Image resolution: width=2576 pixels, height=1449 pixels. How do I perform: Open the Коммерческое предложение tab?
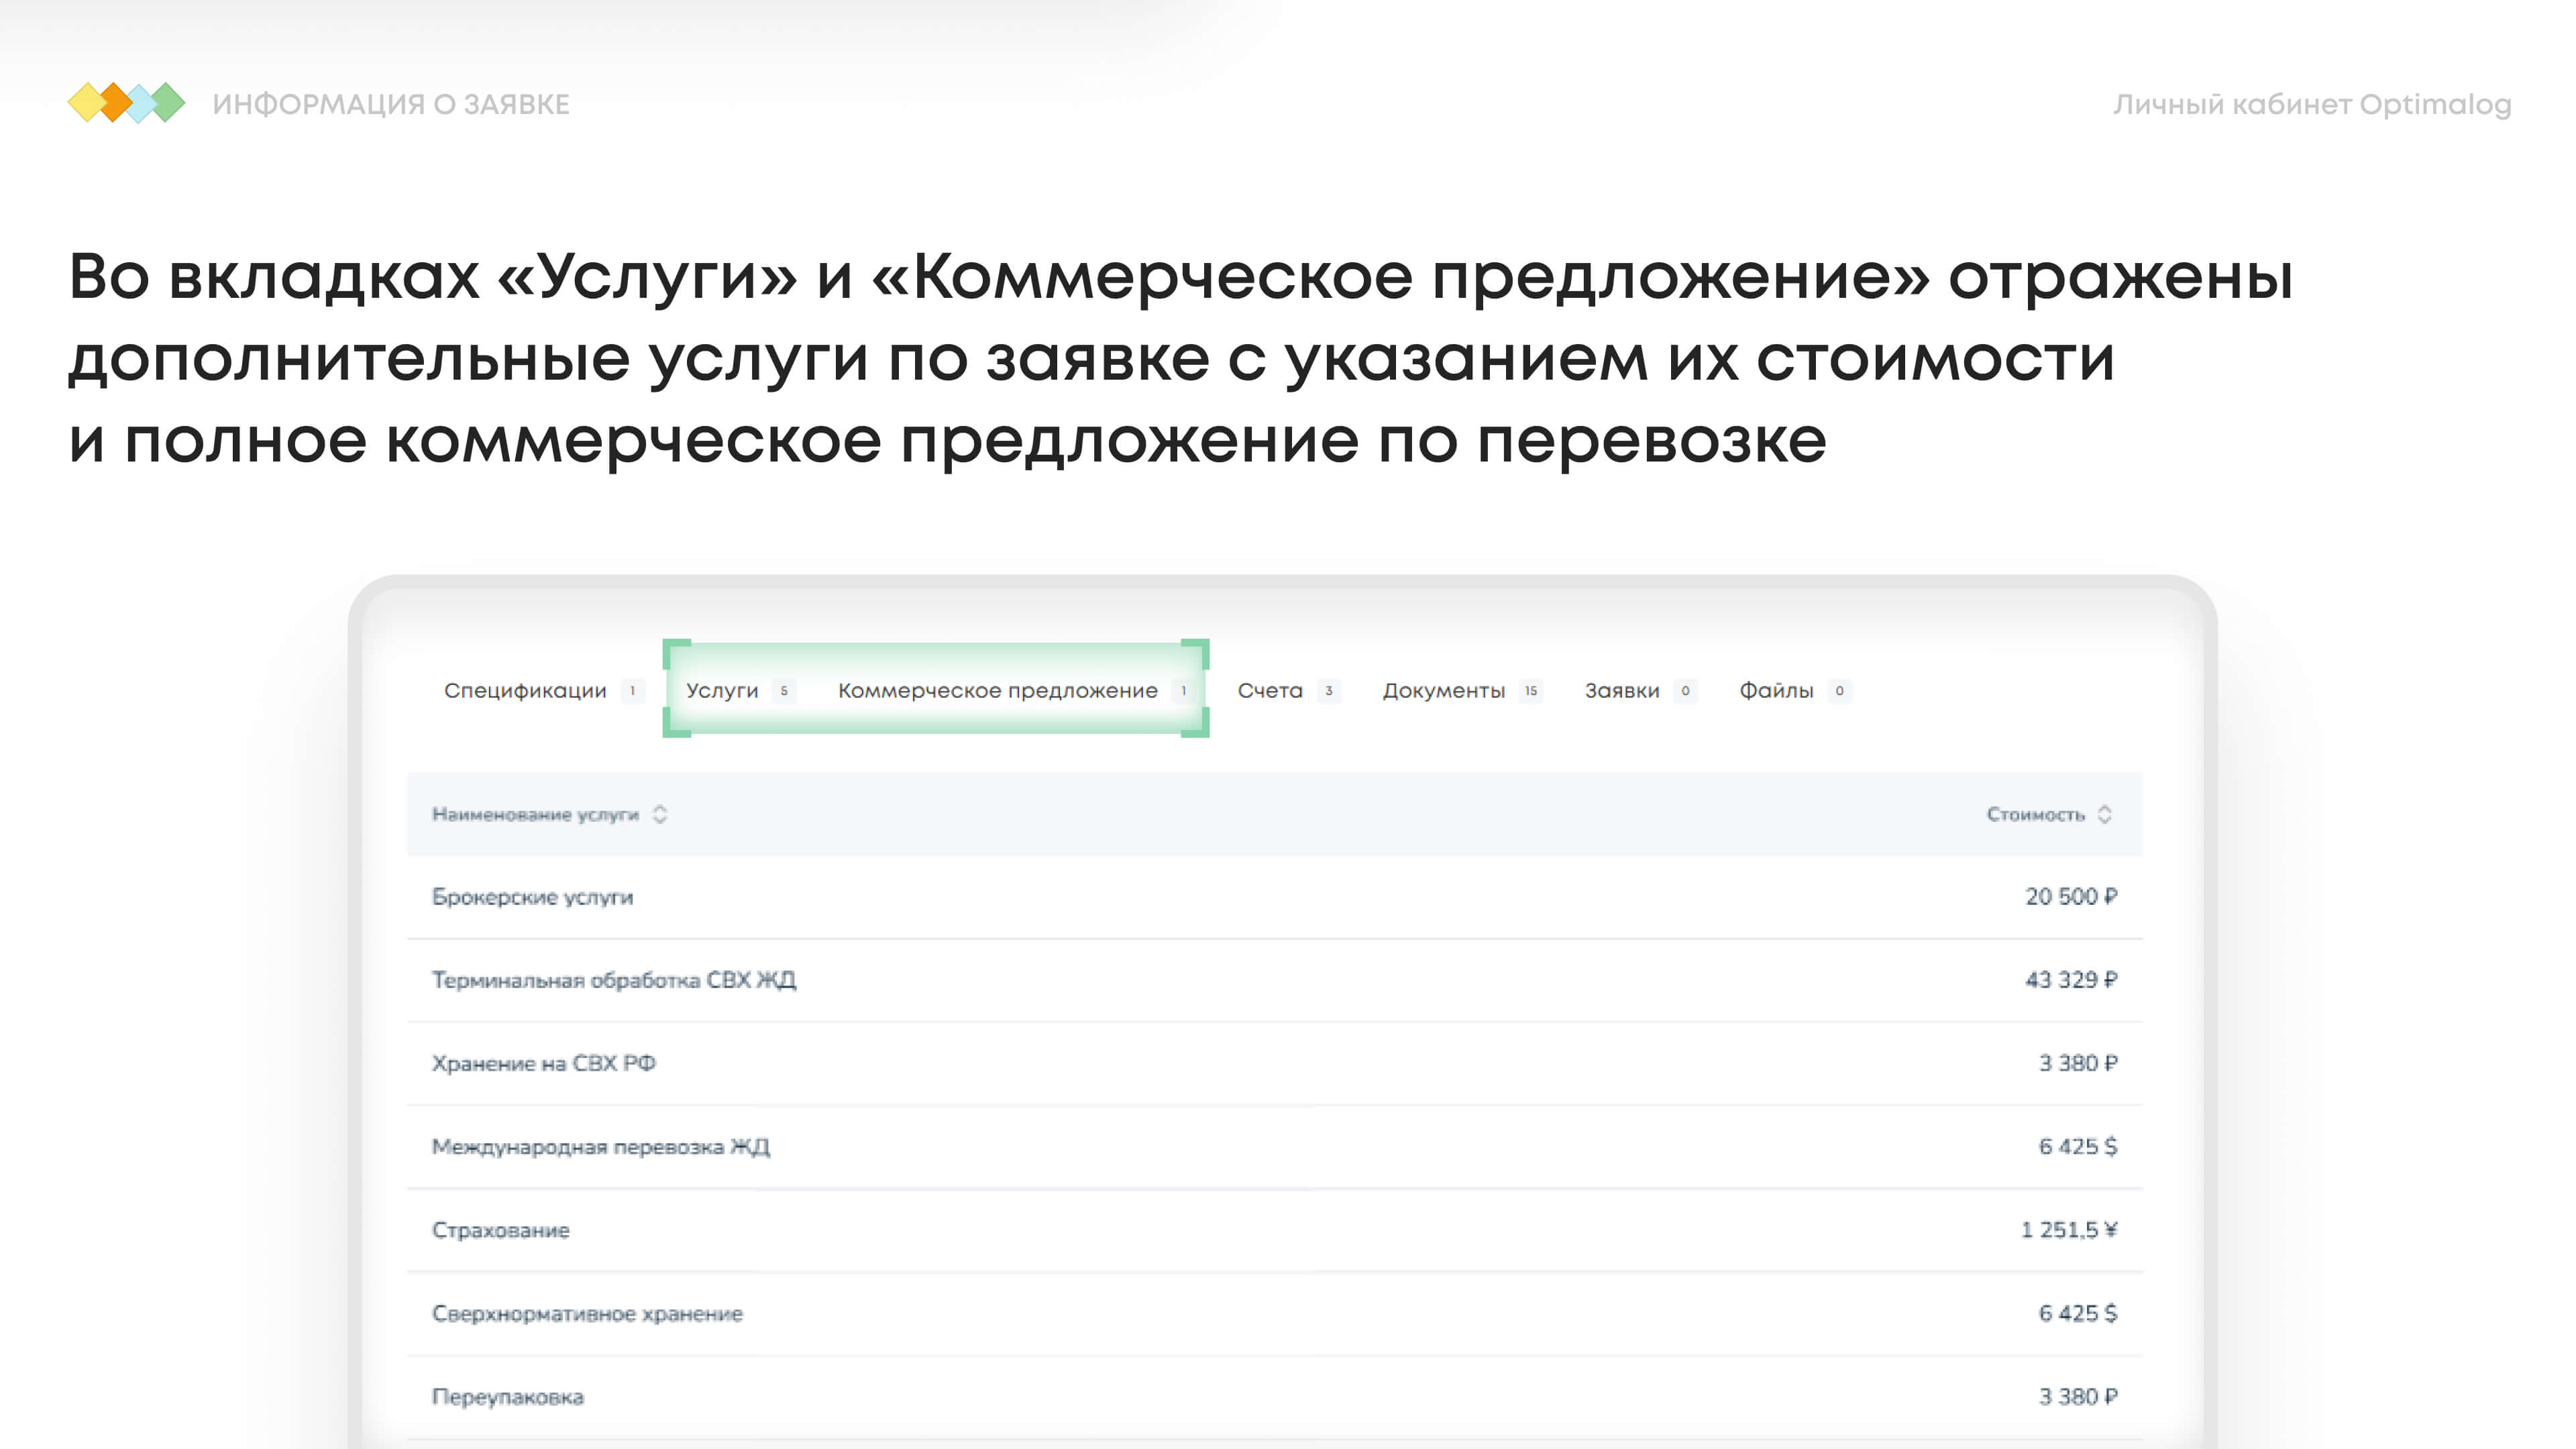[x=997, y=691]
